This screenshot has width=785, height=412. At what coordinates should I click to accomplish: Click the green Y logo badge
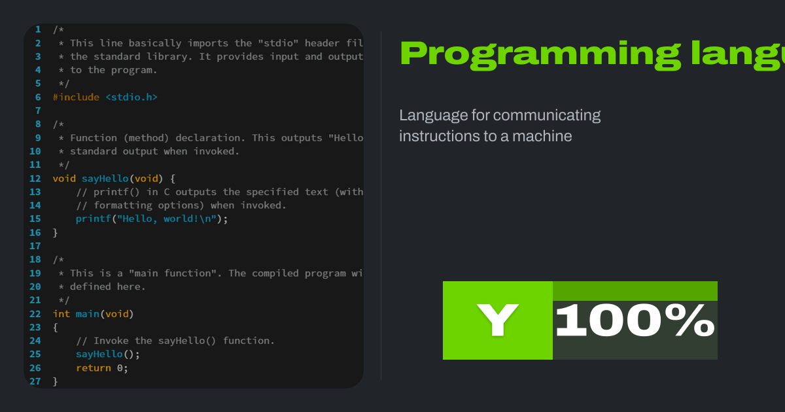pos(497,320)
